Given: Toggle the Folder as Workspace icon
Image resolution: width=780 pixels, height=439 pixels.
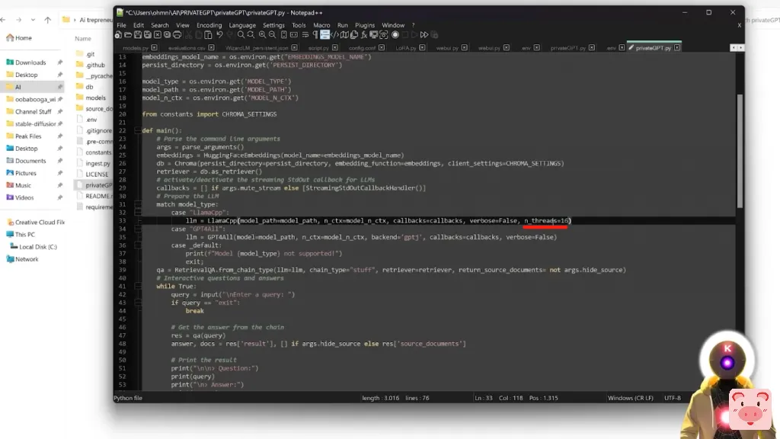Looking at the screenshot, I should pos(374,35).
